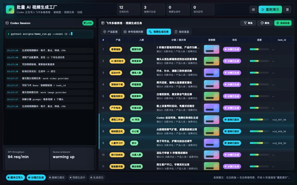Click log line 提交图生视频任务: mock video provider
Screen dimensions: 297x185
(x=49, y=78)
